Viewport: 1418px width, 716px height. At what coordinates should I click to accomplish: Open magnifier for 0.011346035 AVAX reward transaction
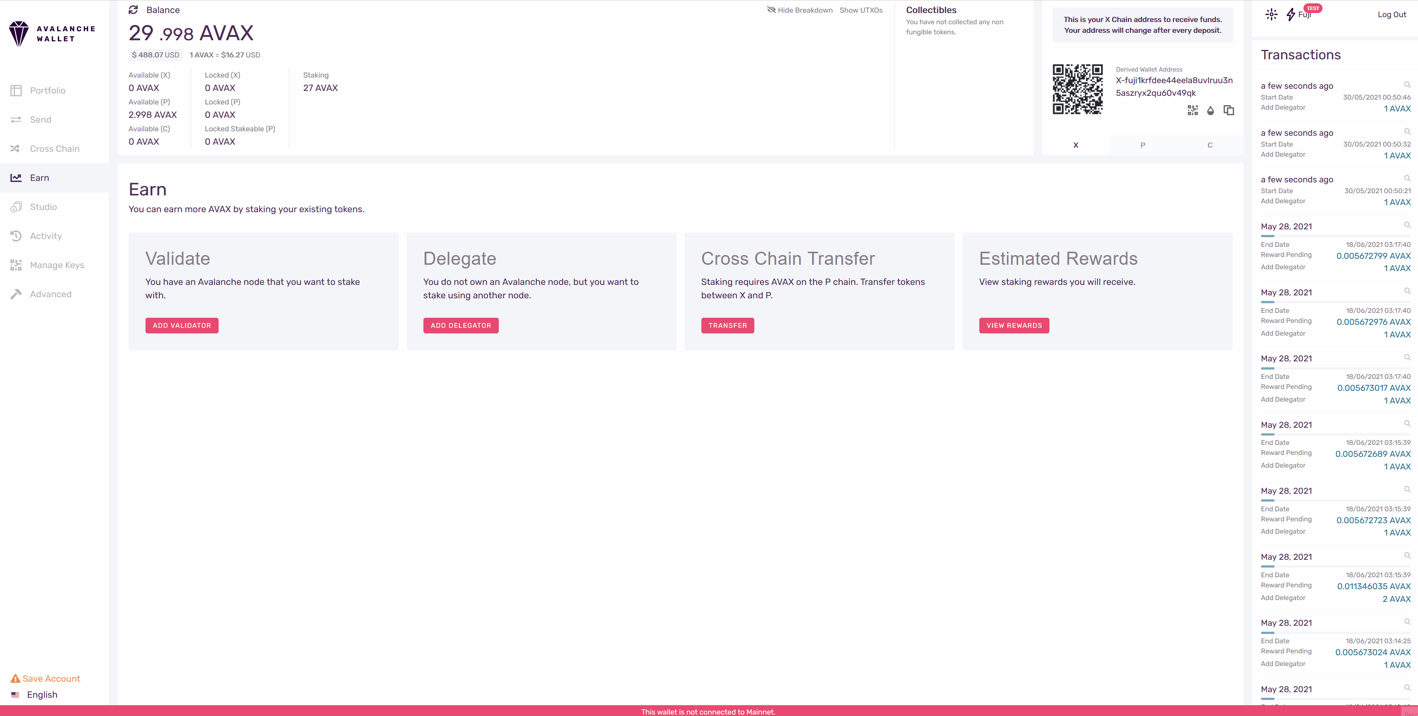(1407, 555)
